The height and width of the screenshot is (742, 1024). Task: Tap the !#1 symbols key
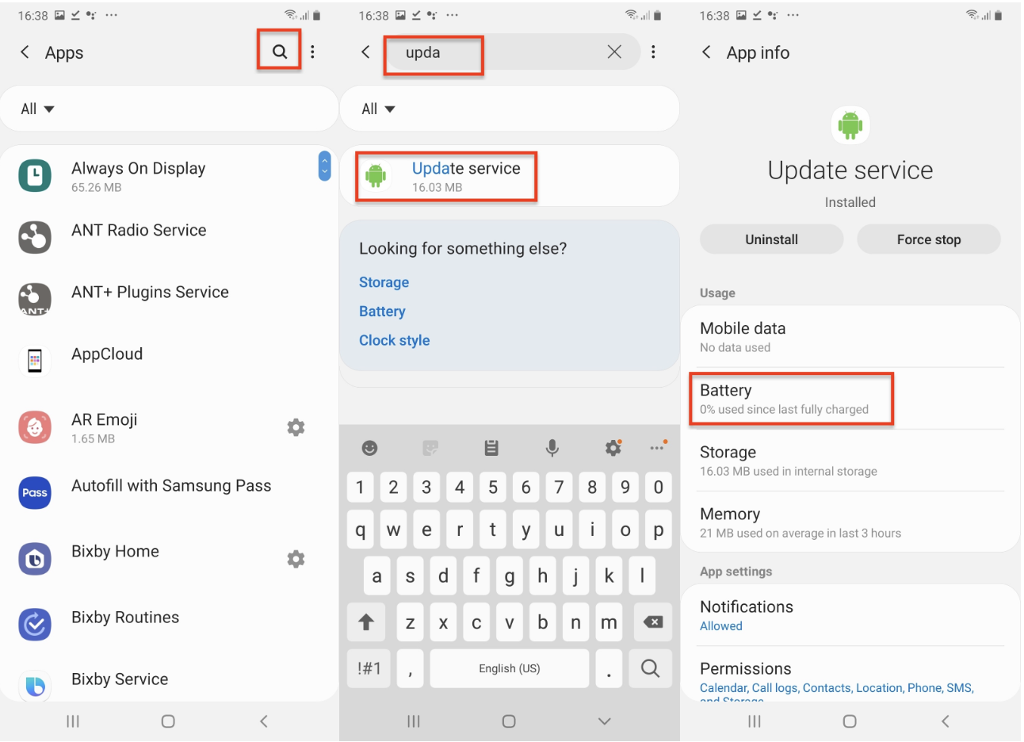coord(369,668)
